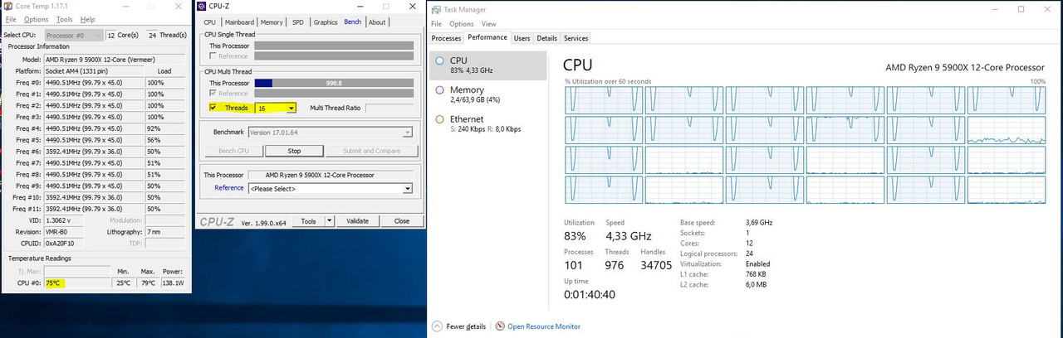
Task: Click the Task Manager title bar icon
Action: tap(436, 9)
